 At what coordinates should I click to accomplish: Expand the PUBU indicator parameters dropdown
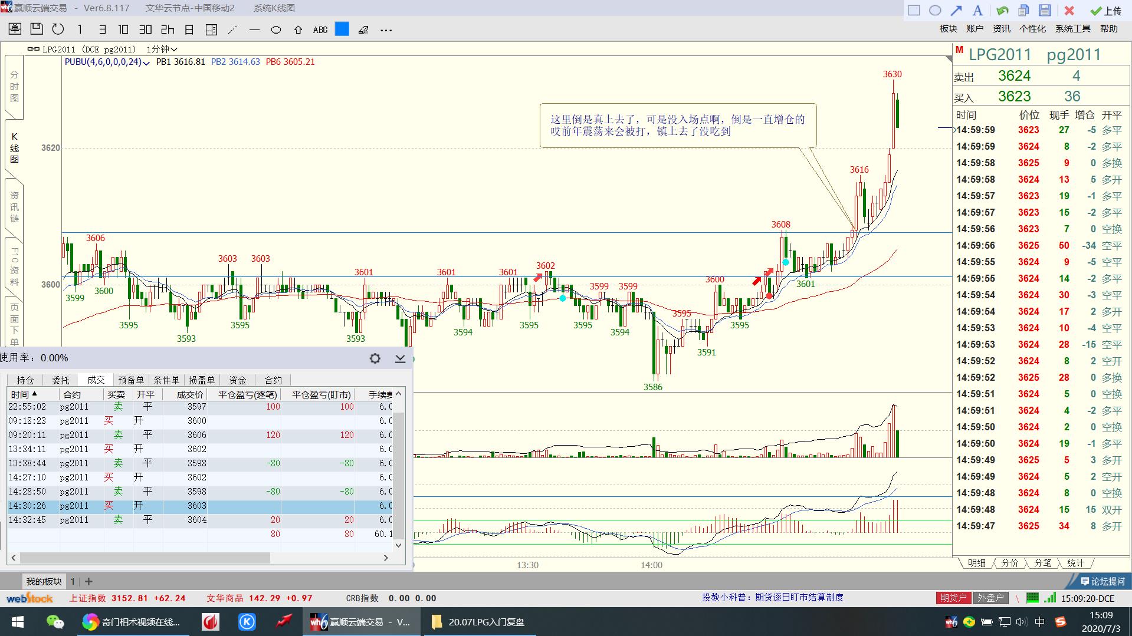146,62
